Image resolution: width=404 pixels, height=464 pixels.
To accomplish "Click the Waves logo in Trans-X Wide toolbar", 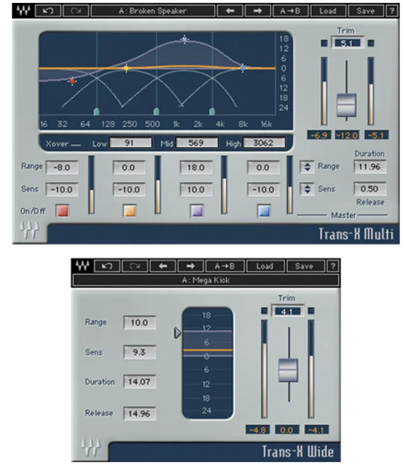I will coord(82,266).
